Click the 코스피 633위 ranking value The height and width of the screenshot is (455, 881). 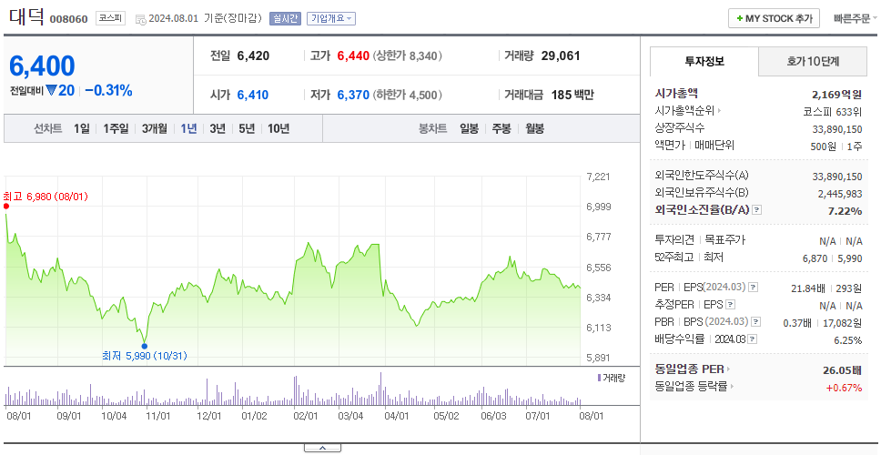[834, 112]
